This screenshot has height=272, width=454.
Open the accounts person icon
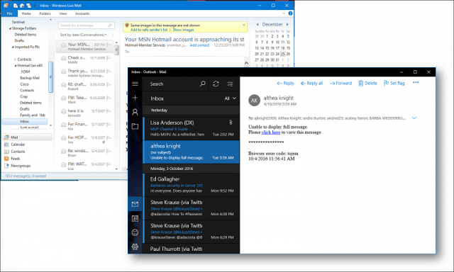coord(135,112)
